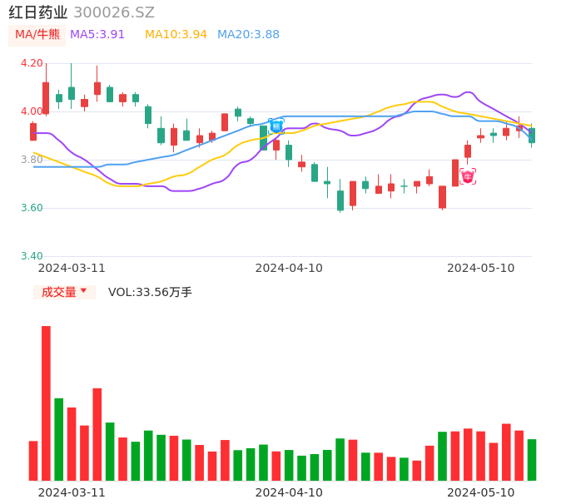This screenshot has width=571, height=504.
Task: Click the tallest red volume bar
Action: pos(46,403)
